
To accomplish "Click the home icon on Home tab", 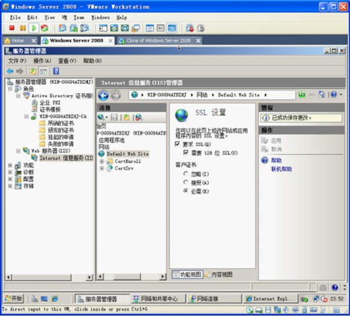I will point(7,41).
